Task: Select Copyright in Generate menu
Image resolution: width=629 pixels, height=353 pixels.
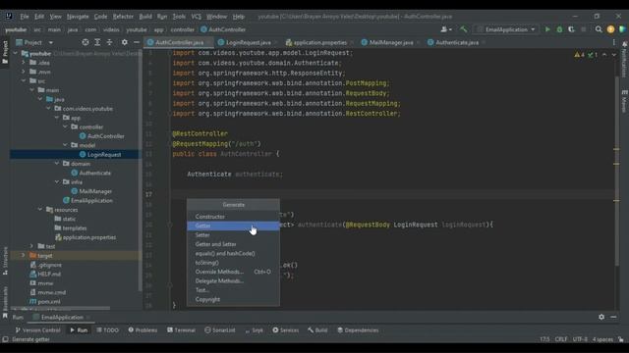Action: coord(233,299)
